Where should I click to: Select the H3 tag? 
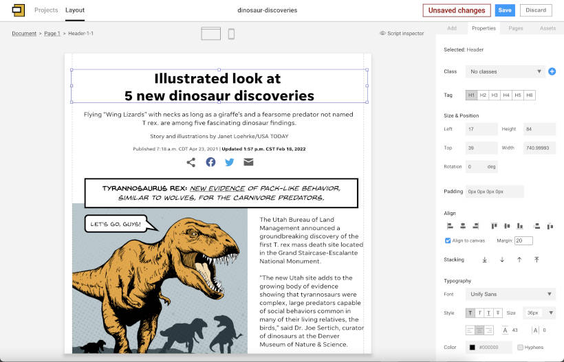[495, 95]
